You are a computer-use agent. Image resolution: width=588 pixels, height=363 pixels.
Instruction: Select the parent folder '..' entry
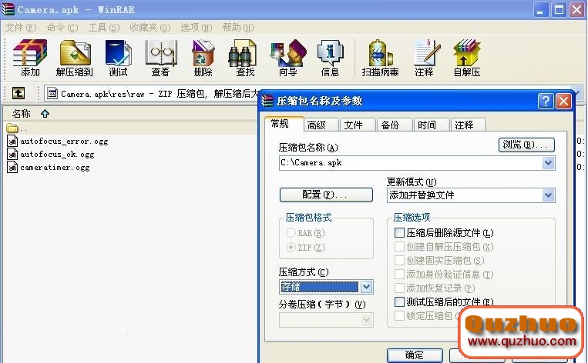point(17,128)
